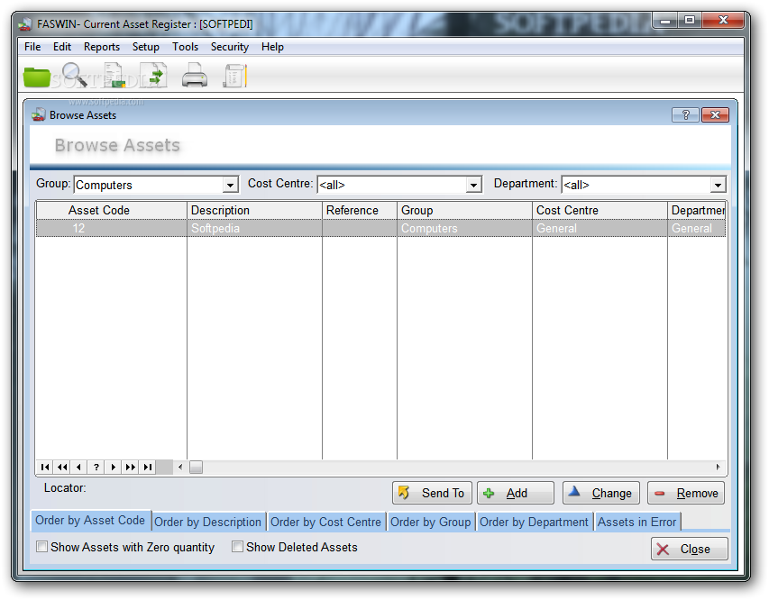Open the File menu
Screen dimensions: 769x600
pyautogui.click(x=32, y=47)
